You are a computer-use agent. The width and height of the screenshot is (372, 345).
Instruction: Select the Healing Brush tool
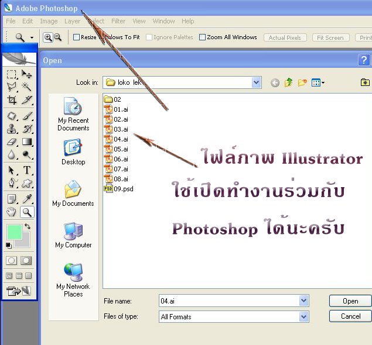11,116
